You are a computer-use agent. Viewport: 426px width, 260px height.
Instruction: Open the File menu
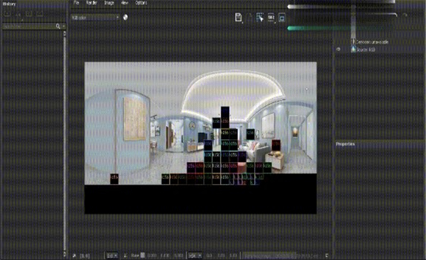[77, 3]
